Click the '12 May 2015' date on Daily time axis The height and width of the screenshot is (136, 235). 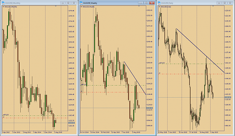point(162,132)
